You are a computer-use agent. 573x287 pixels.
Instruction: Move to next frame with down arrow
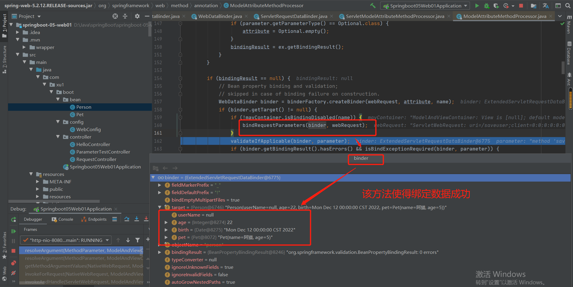tap(128, 240)
